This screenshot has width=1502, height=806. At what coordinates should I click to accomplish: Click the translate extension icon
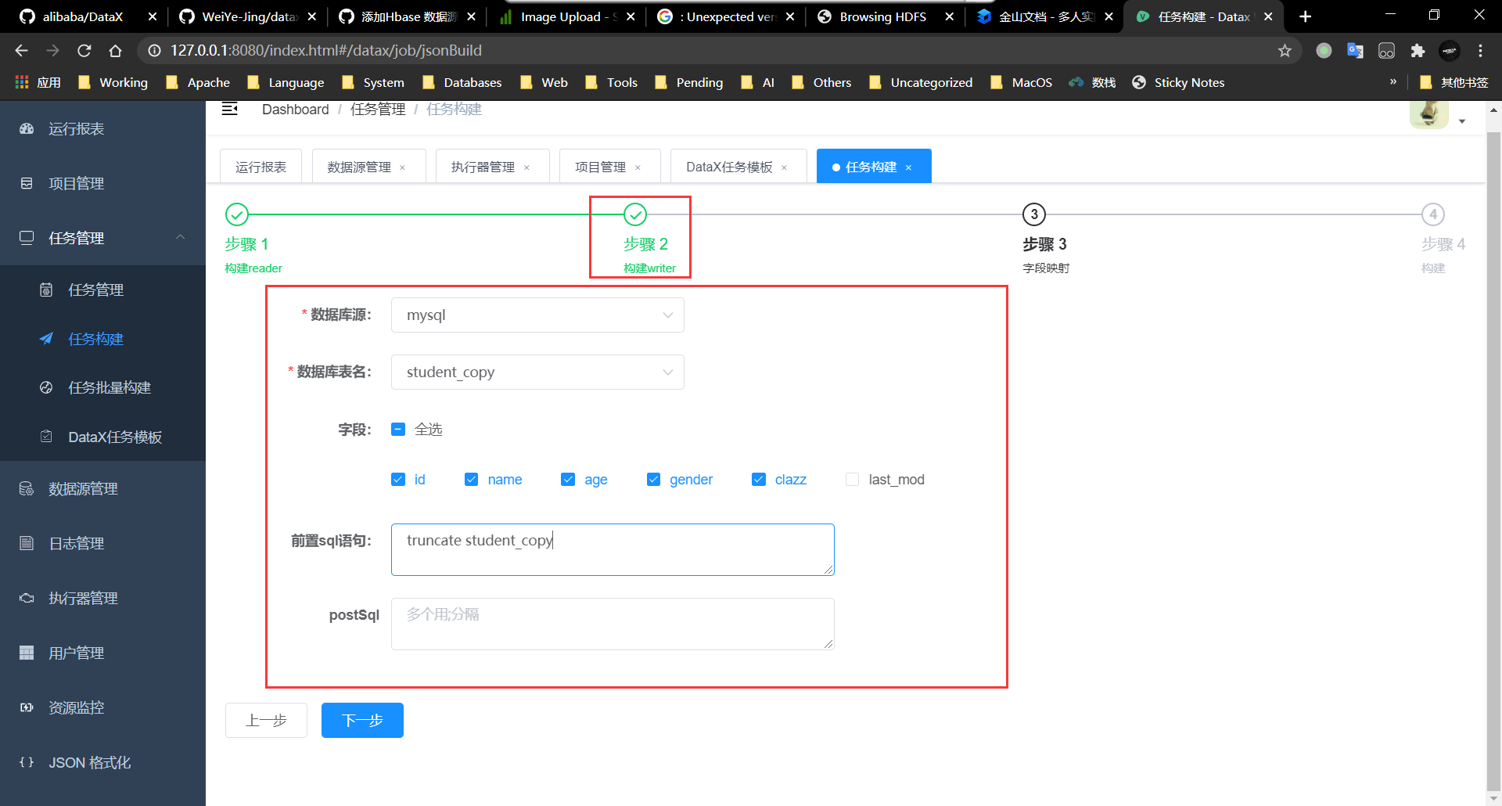[1355, 50]
